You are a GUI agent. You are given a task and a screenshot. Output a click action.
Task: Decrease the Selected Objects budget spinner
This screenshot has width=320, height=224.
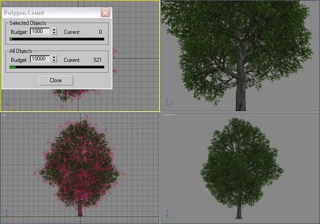click(x=54, y=33)
